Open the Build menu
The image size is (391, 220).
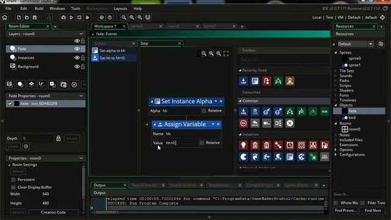click(x=39, y=9)
